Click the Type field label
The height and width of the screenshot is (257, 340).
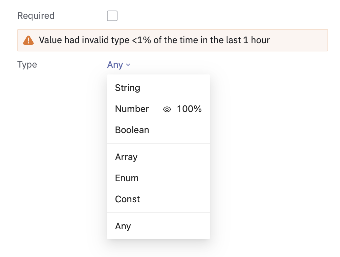coord(27,65)
